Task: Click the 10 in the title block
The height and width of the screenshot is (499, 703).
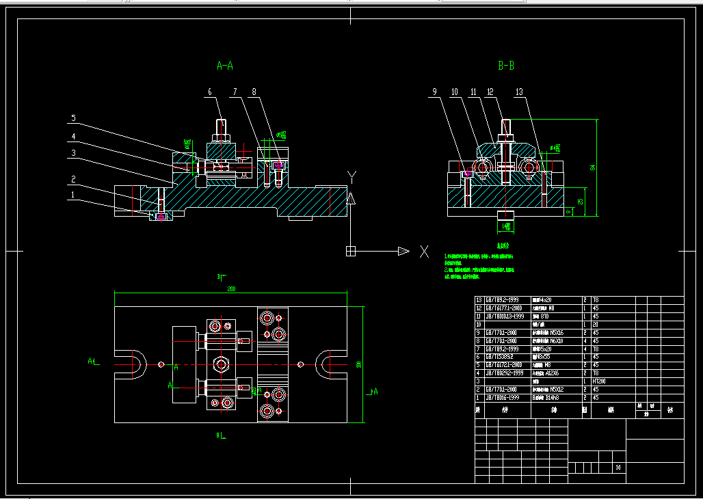Action: (618, 468)
